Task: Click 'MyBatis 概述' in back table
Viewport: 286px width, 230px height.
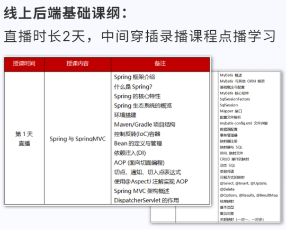Action: tap(231, 75)
